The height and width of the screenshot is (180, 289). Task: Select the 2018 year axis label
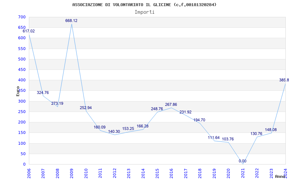pos(200,173)
